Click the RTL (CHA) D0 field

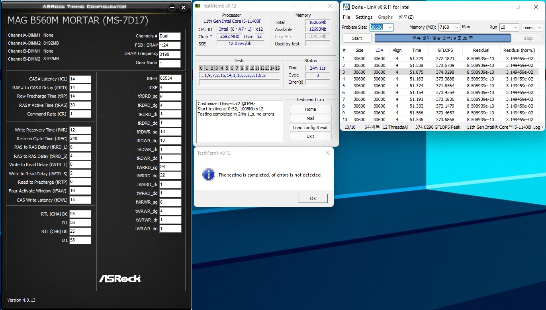click(80, 214)
